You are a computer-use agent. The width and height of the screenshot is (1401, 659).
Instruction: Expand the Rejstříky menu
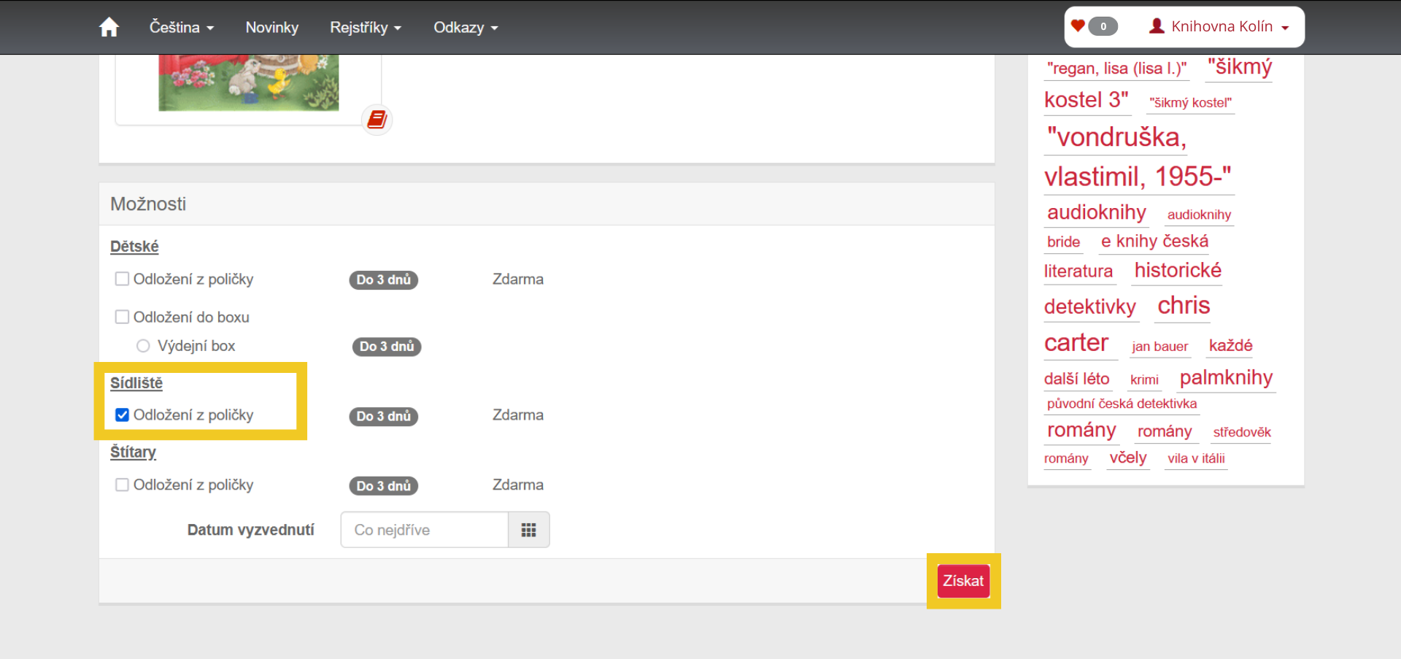point(366,27)
